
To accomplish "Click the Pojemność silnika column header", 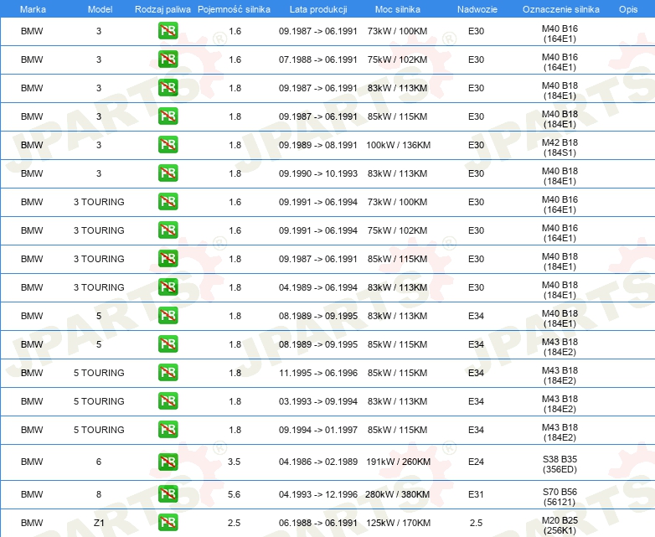I will [x=234, y=9].
